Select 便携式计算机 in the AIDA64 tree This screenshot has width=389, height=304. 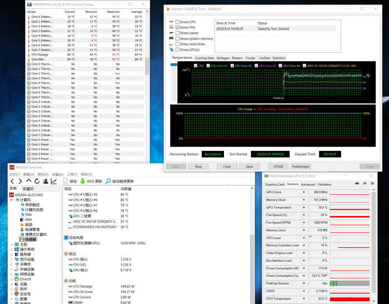point(36,234)
